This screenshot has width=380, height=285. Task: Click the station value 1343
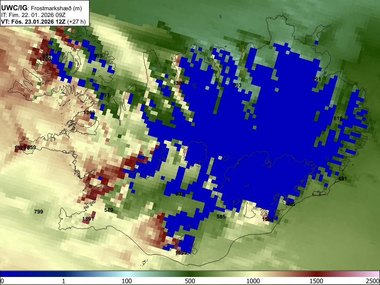(89, 113)
